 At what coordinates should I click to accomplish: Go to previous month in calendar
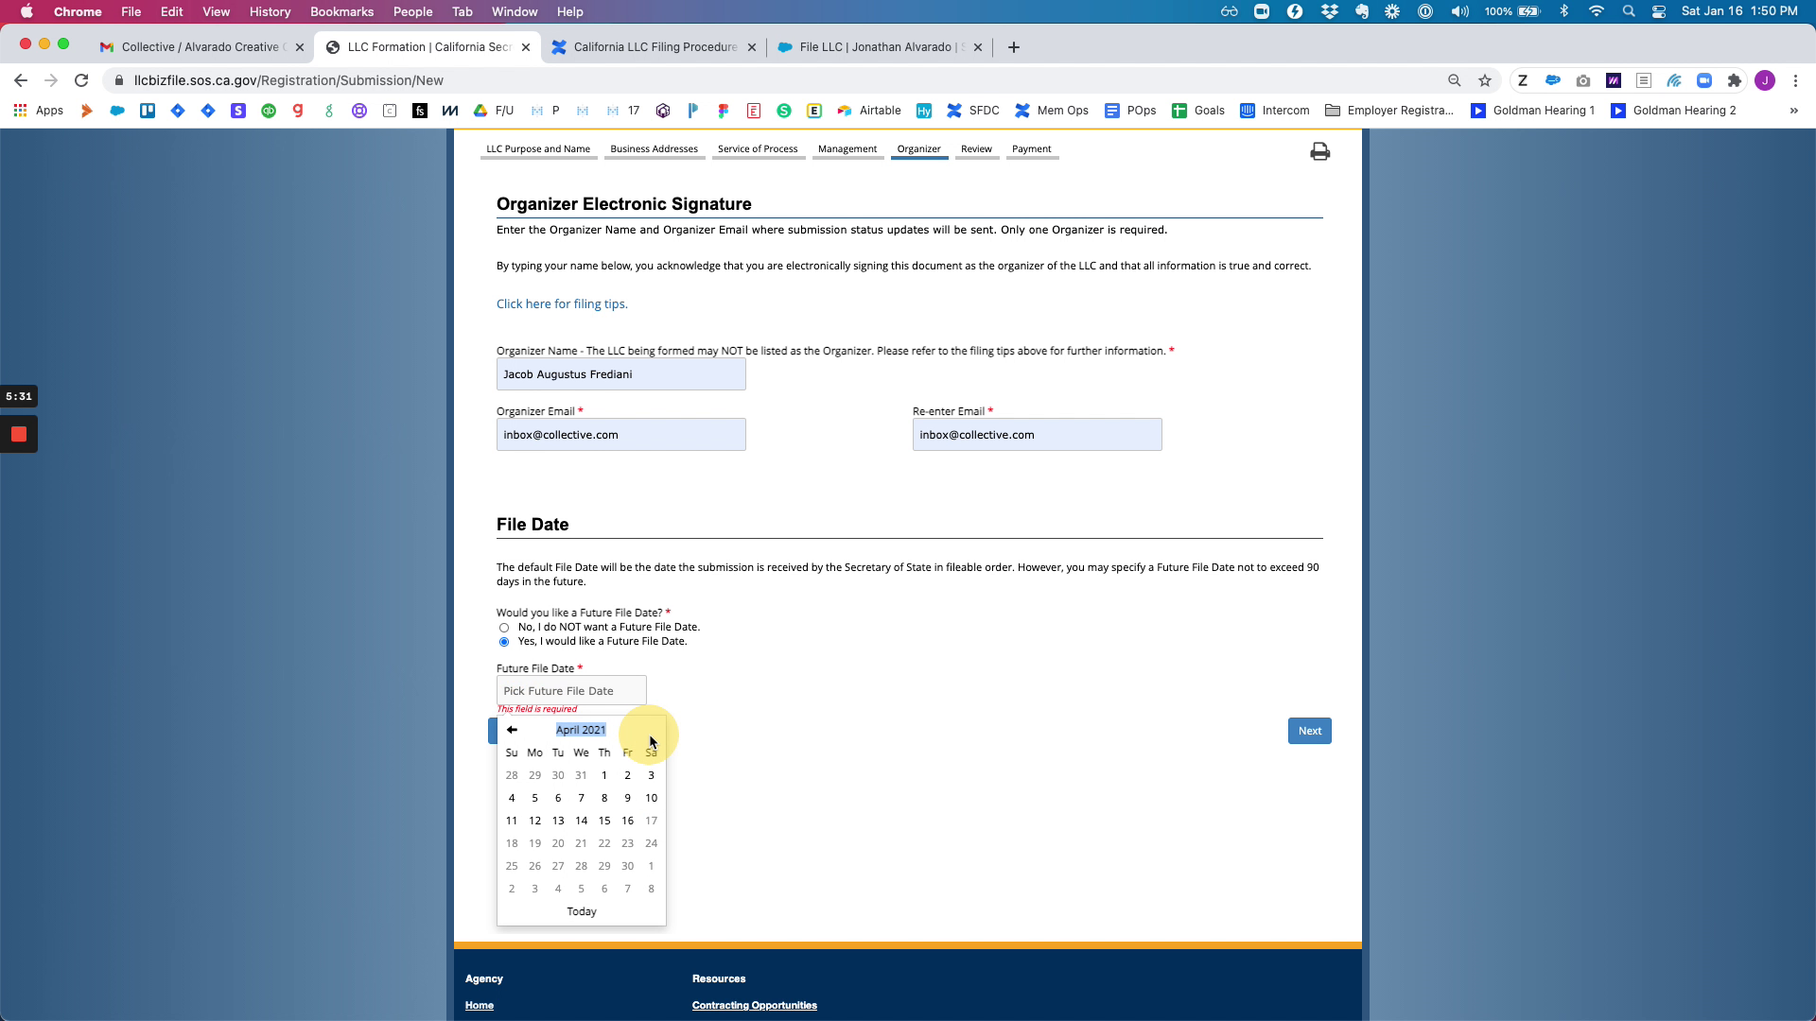point(512,730)
